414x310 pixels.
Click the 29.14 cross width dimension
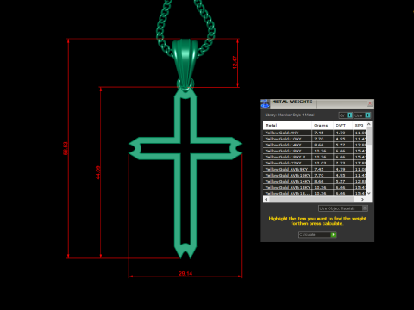click(185, 273)
